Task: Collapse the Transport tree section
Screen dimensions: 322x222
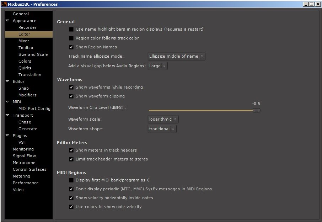Action: 7,115
